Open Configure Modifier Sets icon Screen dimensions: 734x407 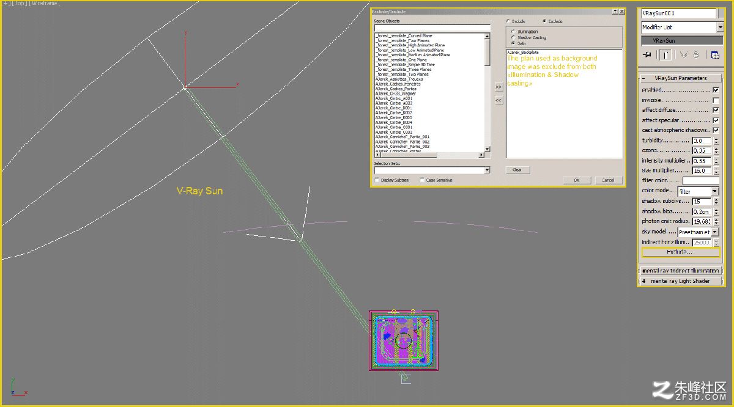714,54
